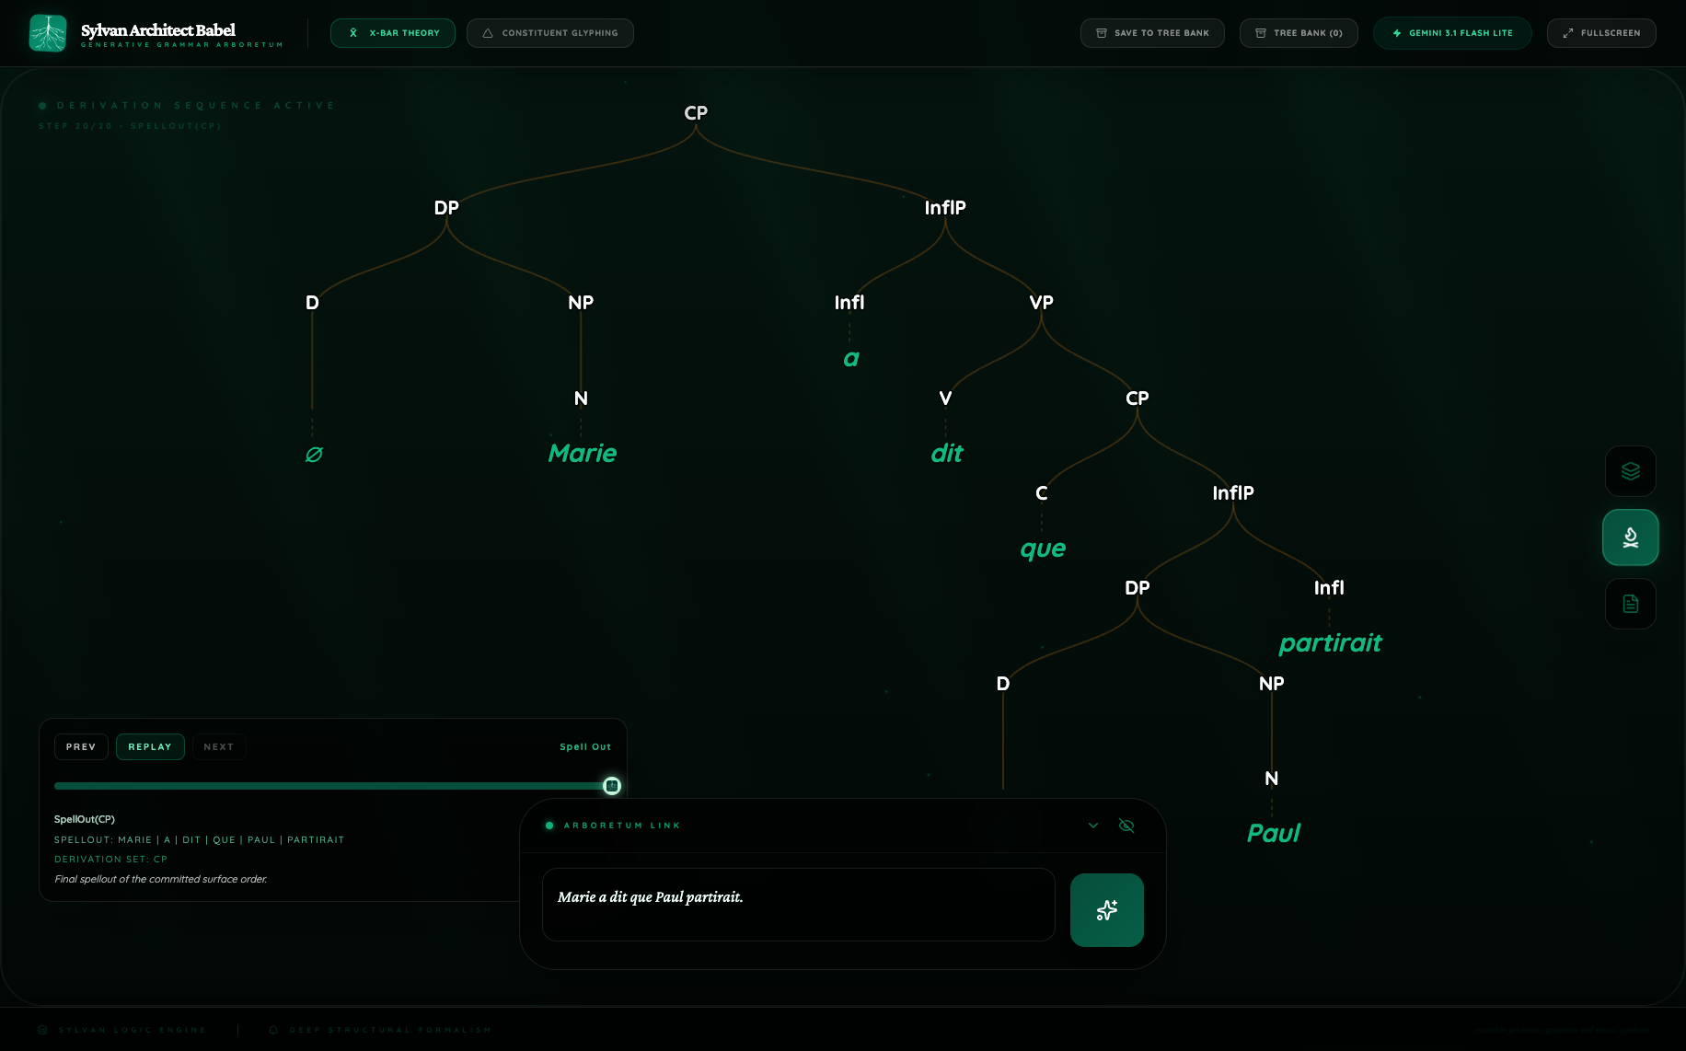Click the sentence input field
The width and height of the screenshot is (1686, 1051).
798,905
